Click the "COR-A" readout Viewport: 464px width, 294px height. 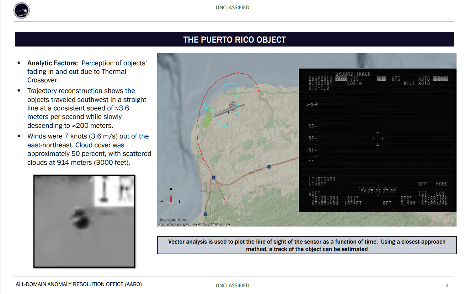[x=354, y=83]
